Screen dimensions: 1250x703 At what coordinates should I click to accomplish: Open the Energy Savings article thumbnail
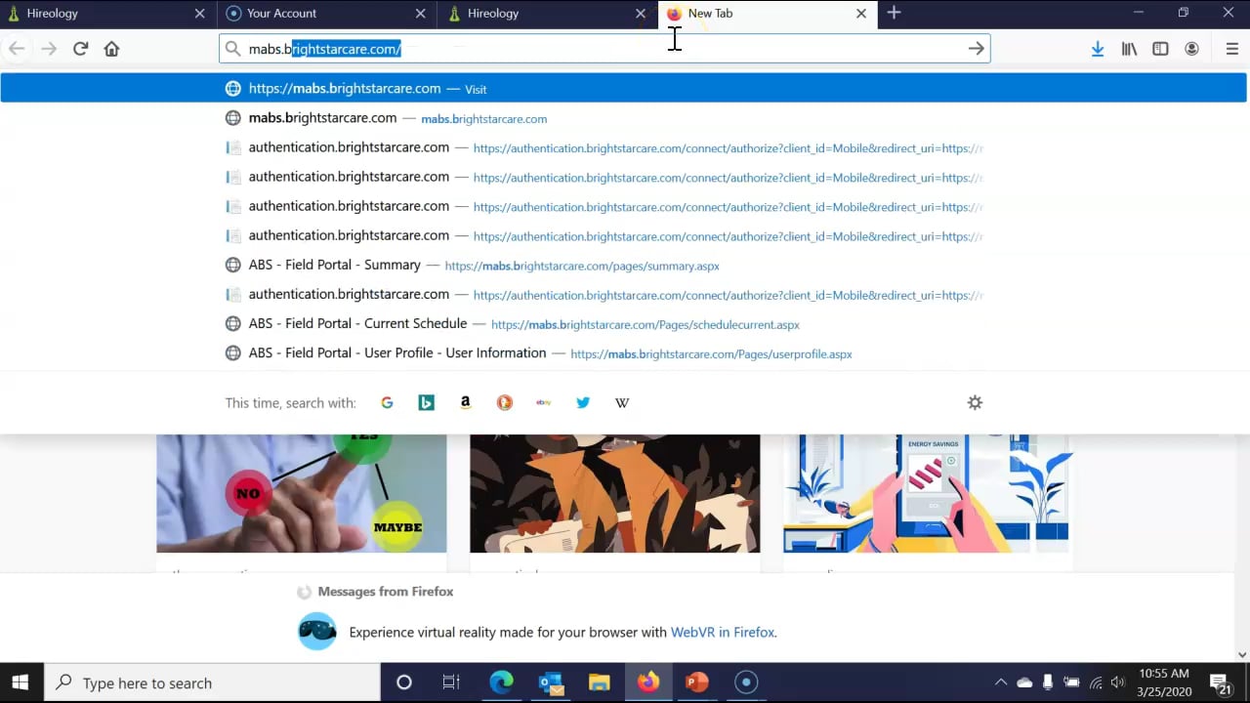tap(927, 493)
